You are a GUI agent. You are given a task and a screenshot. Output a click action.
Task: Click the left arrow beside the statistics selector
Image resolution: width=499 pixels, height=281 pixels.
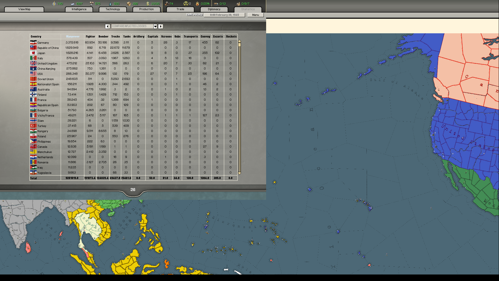click(108, 26)
